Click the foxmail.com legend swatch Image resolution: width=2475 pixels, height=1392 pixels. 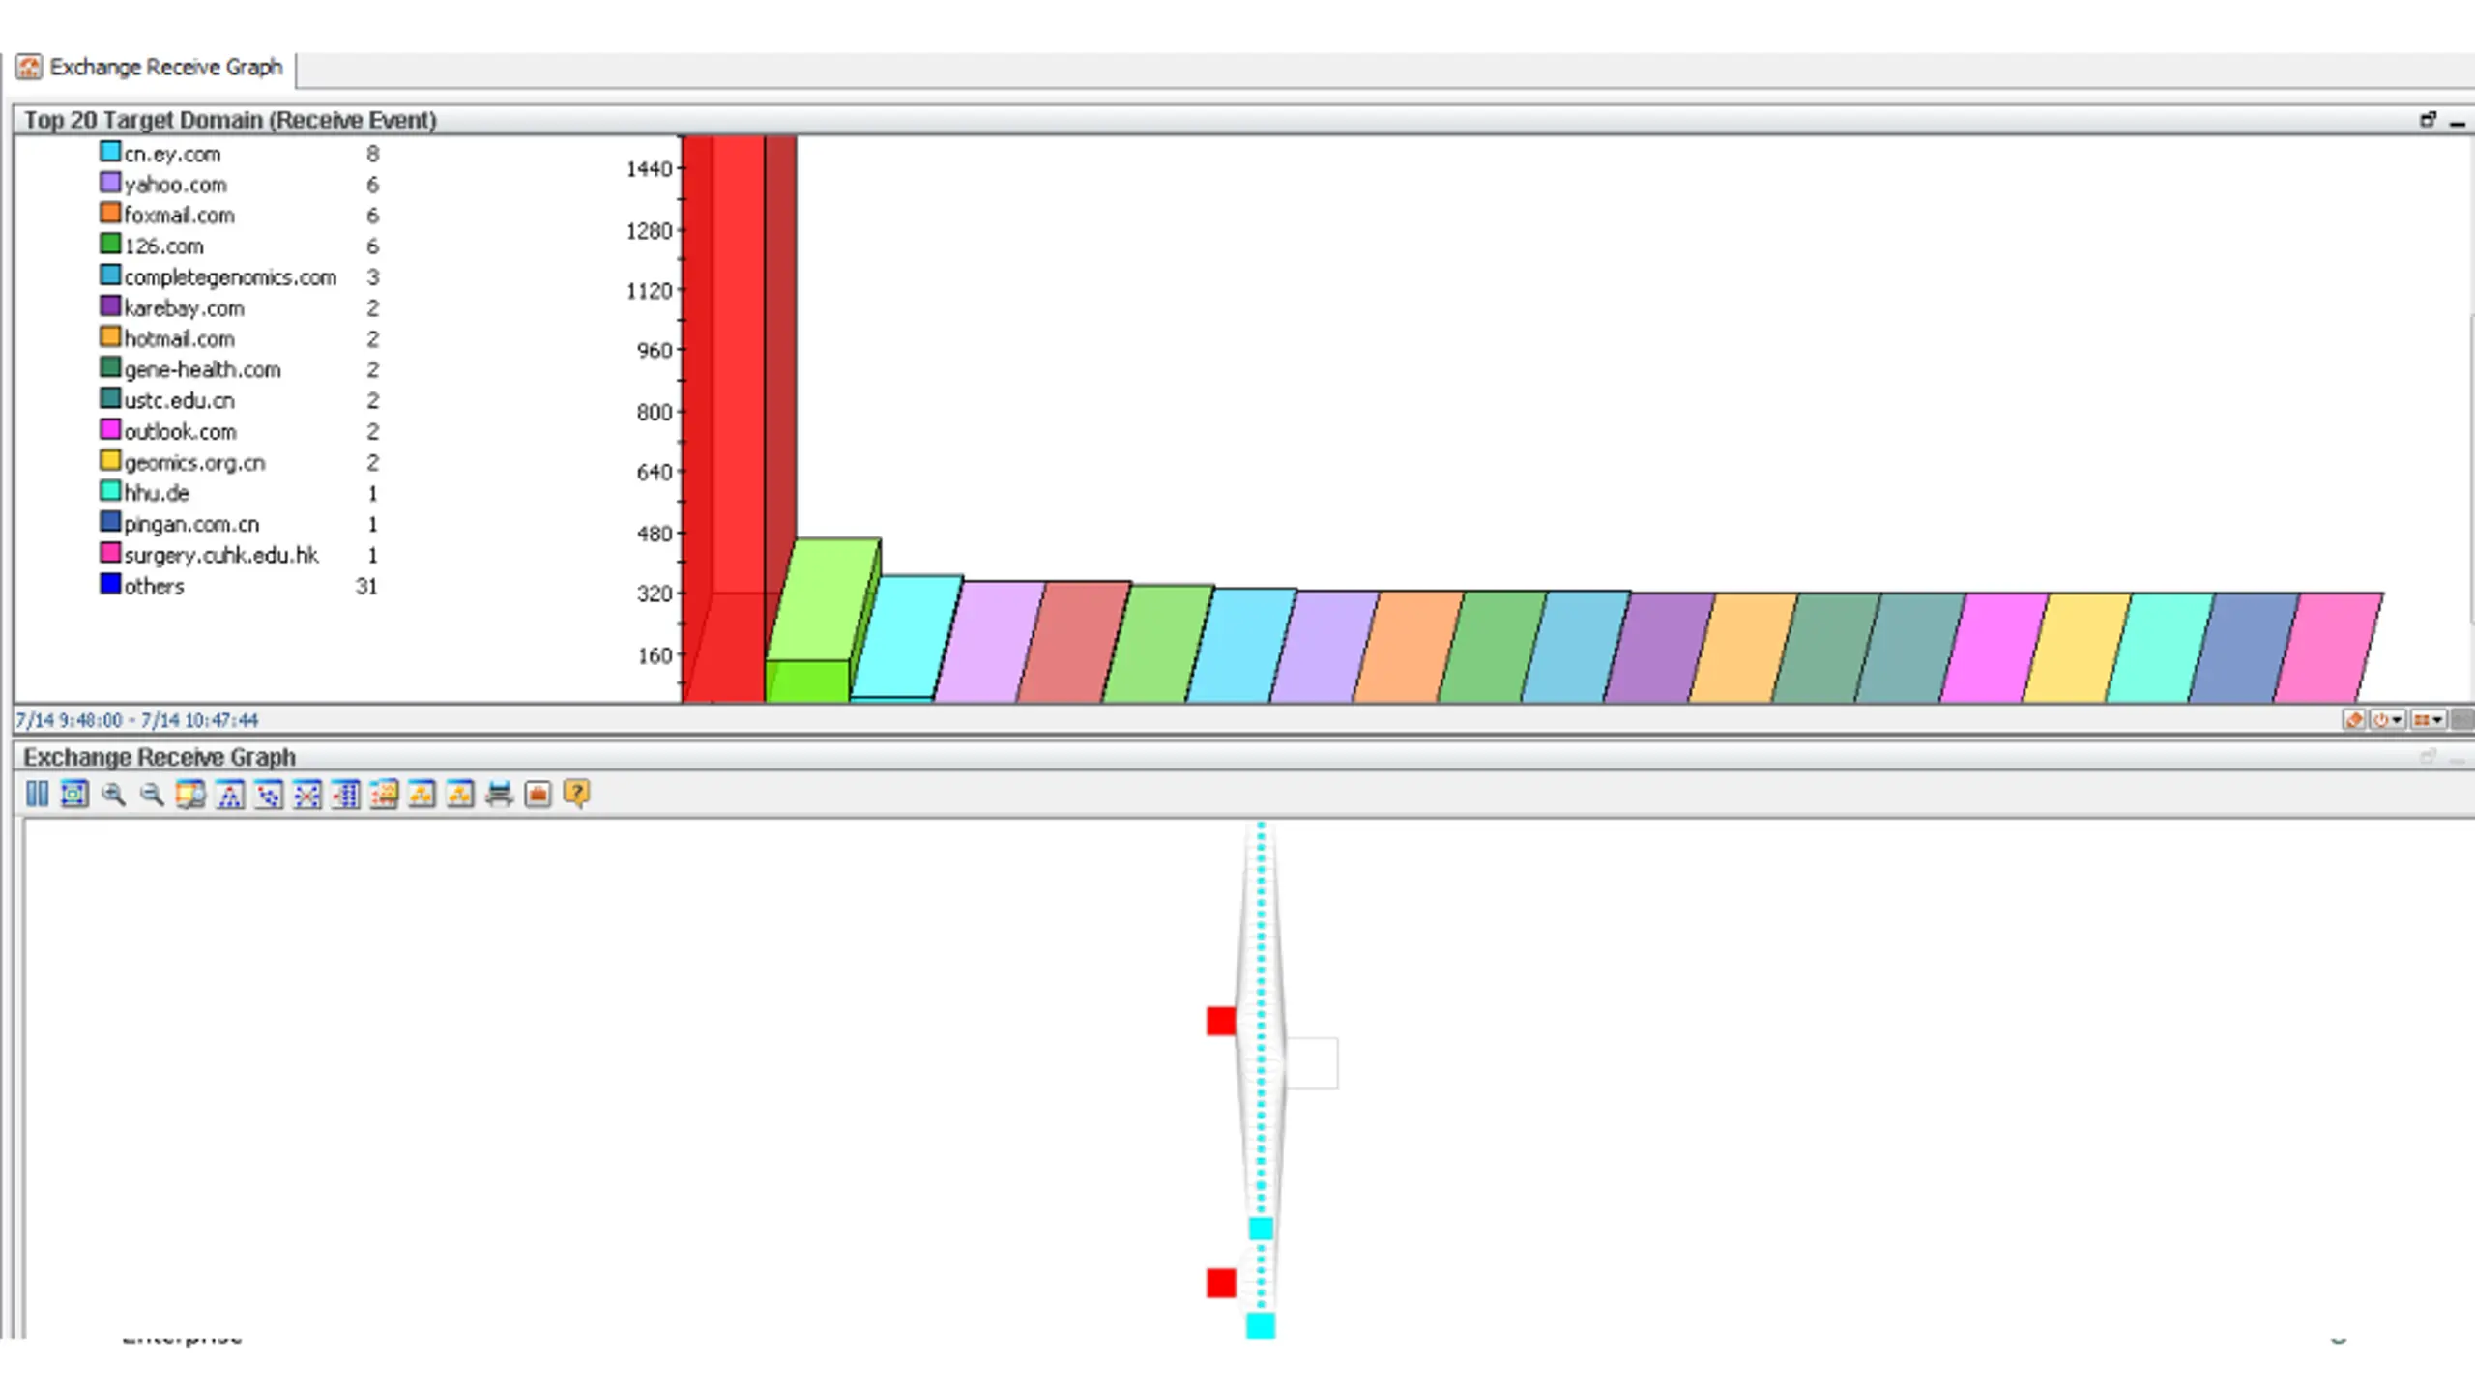[x=110, y=214]
